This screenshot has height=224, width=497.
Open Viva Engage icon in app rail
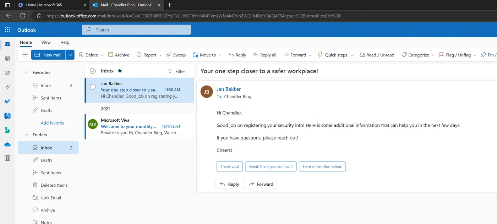tap(7, 116)
